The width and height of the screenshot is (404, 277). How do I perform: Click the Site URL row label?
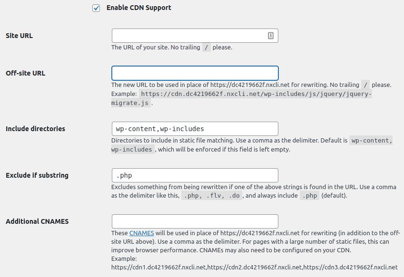coord(20,36)
